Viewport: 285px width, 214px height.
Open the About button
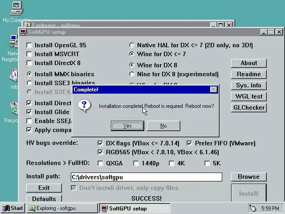point(248,63)
